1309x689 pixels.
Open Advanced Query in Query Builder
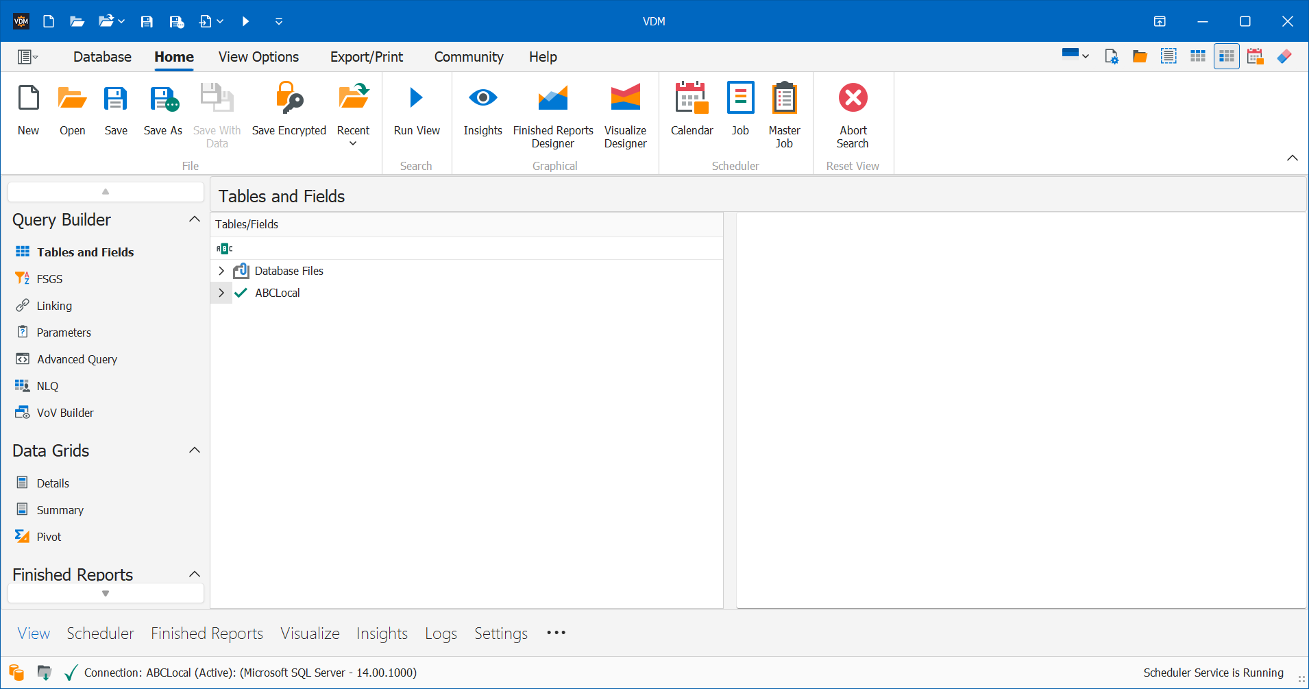point(77,359)
